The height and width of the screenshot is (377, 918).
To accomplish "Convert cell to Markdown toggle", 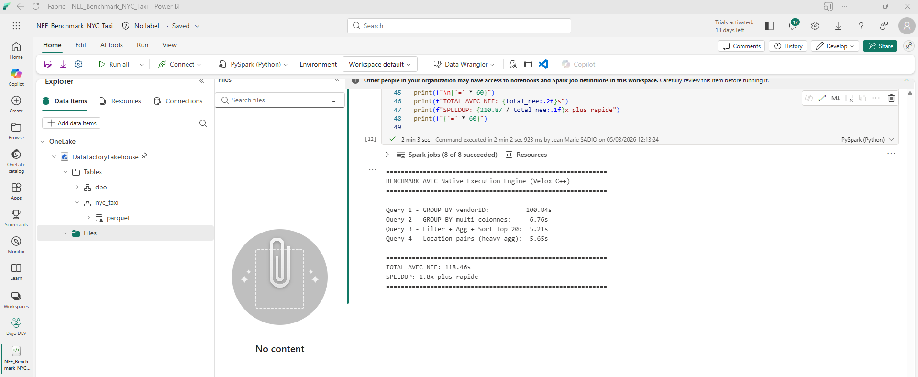I will [x=835, y=98].
